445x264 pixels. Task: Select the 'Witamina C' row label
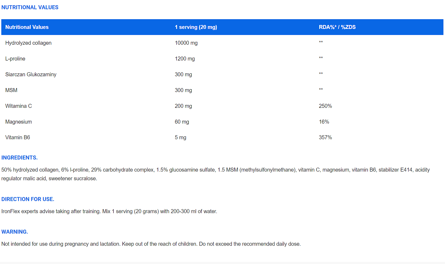tap(18, 106)
